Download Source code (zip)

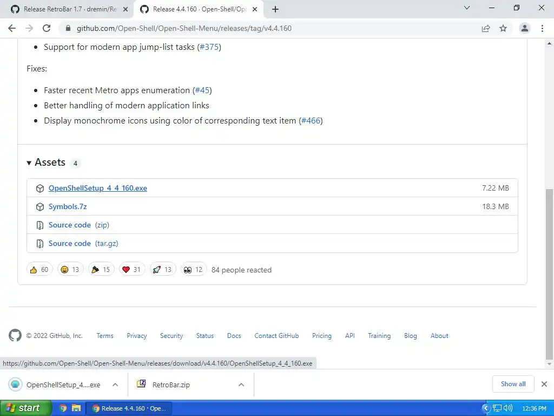point(79,225)
